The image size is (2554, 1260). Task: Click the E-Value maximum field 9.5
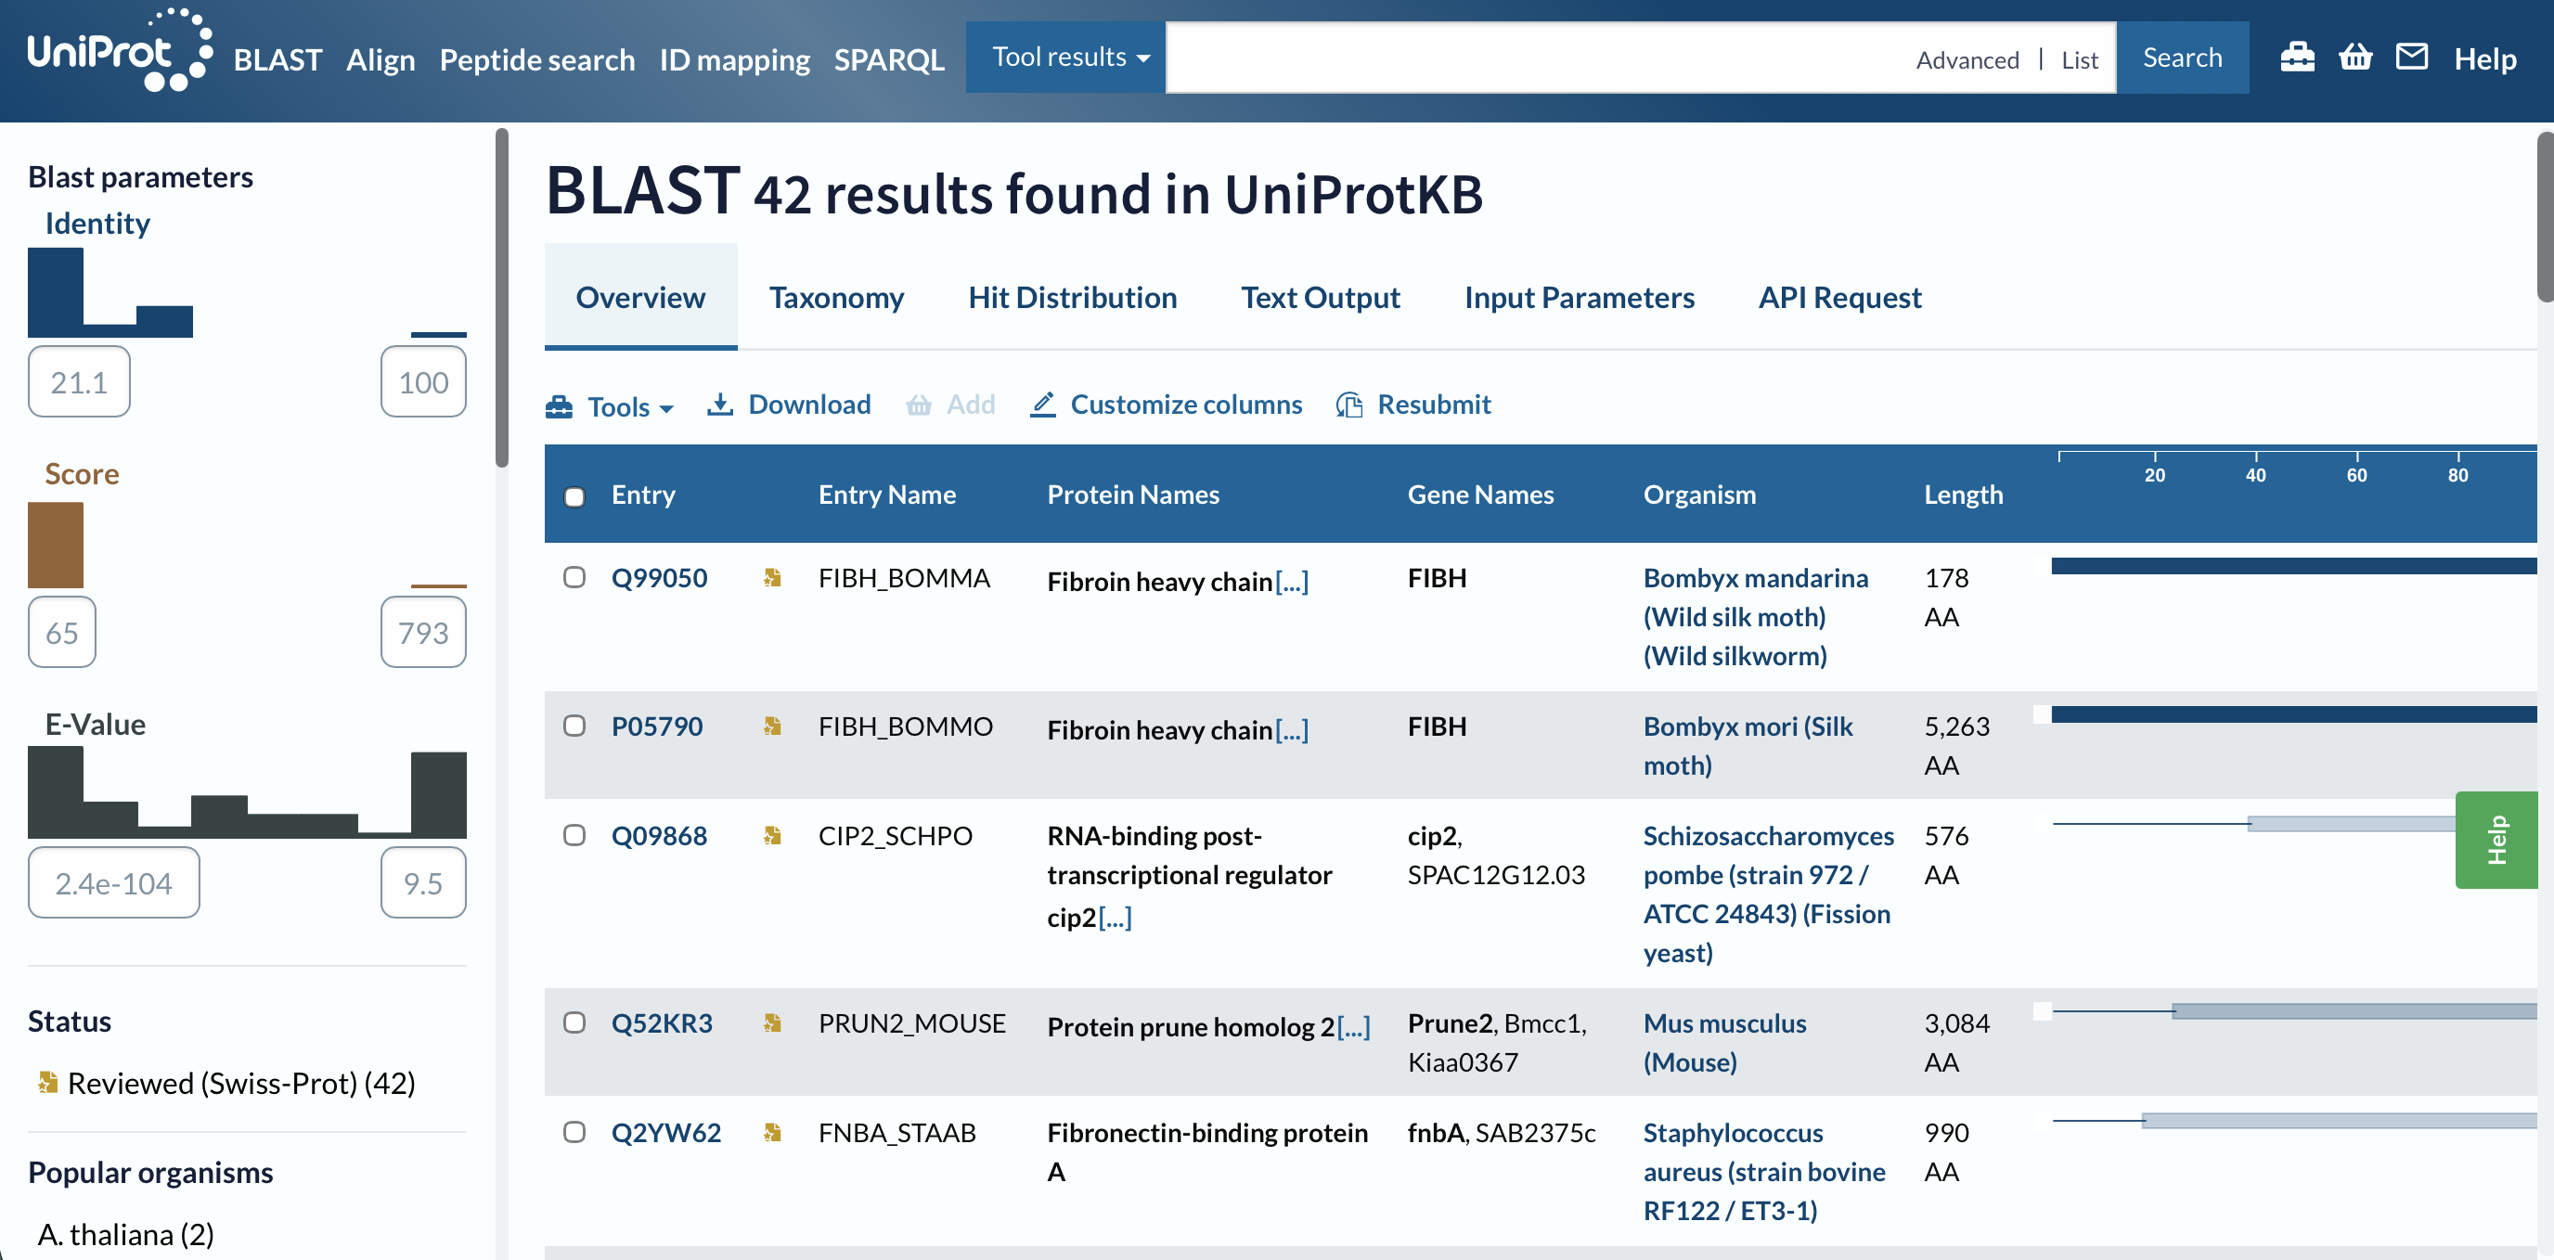click(423, 882)
